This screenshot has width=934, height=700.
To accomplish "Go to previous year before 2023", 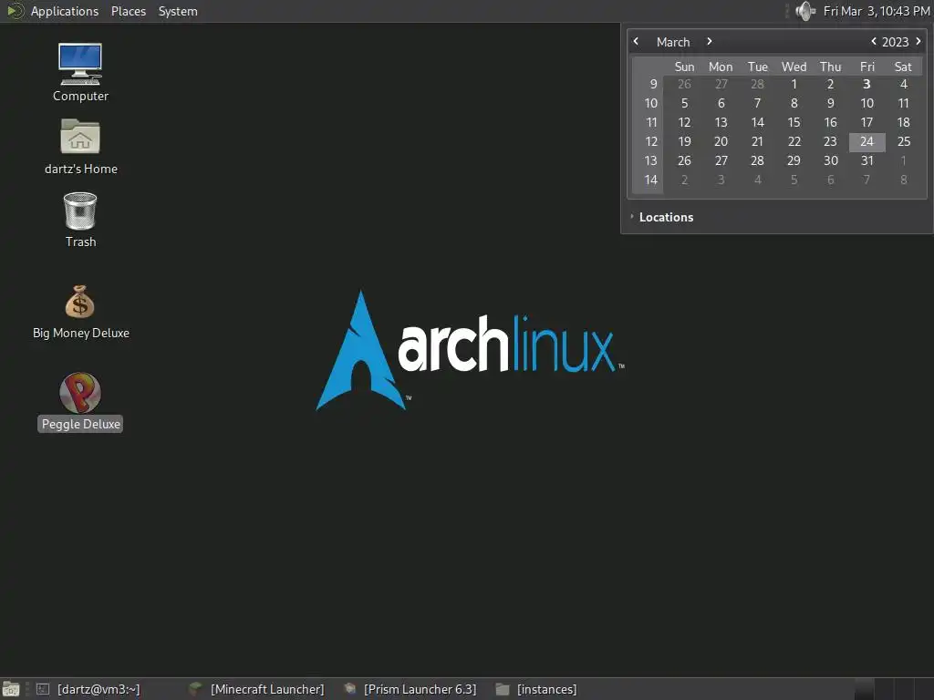I will (873, 41).
